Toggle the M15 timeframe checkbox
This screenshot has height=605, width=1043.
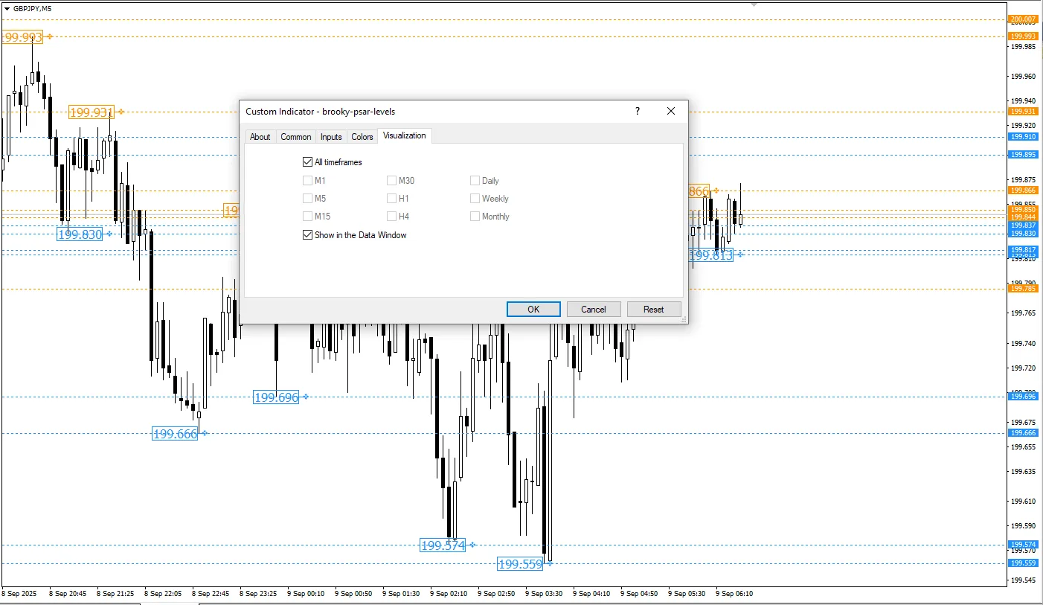[x=307, y=216]
